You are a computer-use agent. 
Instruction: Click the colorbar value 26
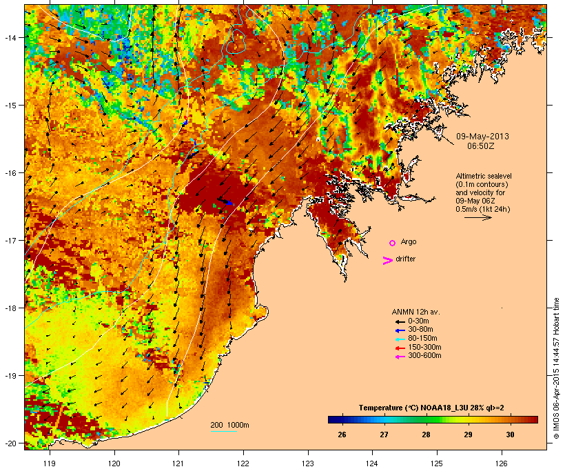[x=342, y=435]
